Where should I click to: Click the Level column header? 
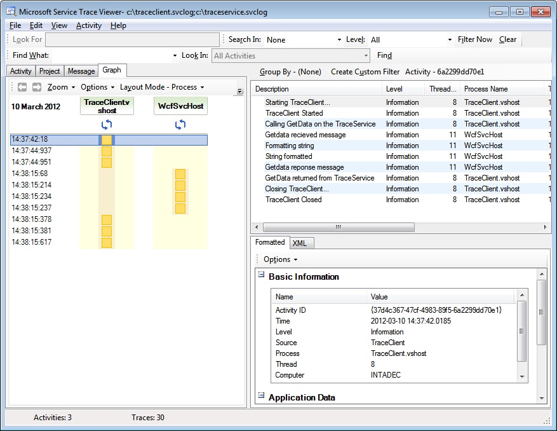pyautogui.click(x=403, y=89)
